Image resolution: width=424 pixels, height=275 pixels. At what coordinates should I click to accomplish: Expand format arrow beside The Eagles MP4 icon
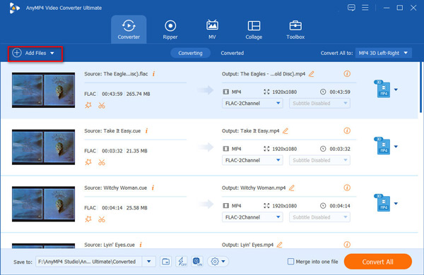(x=396, y=90)
